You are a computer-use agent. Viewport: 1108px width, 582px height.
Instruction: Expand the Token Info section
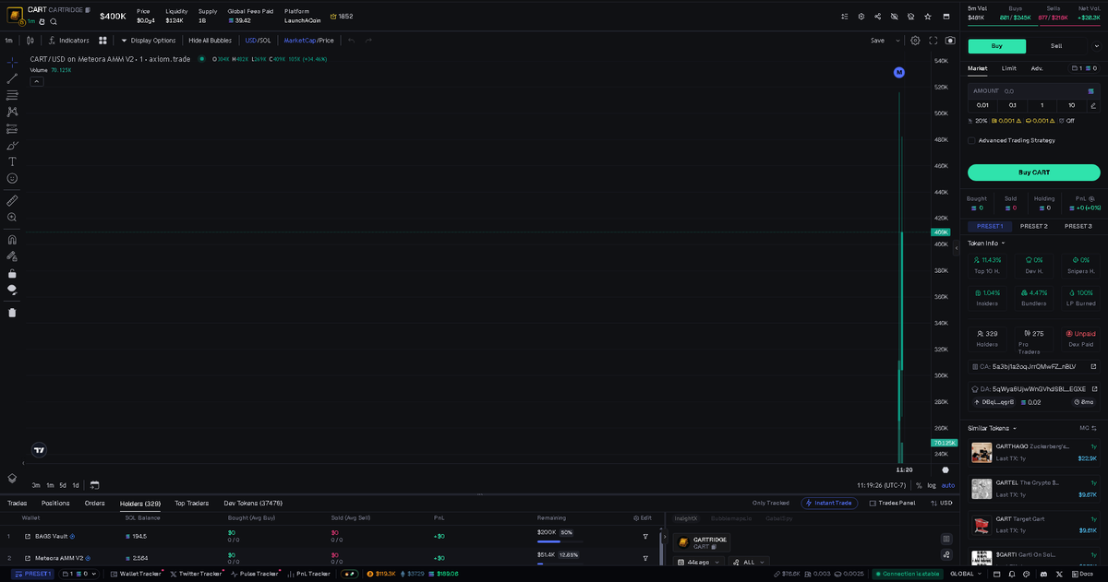click(986, 243)
